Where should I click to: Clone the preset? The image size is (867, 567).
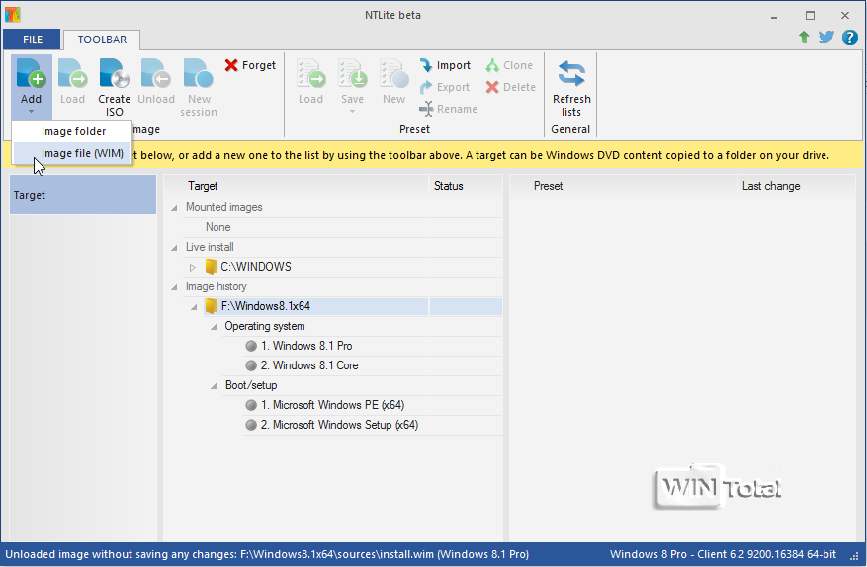coord(509,65)
